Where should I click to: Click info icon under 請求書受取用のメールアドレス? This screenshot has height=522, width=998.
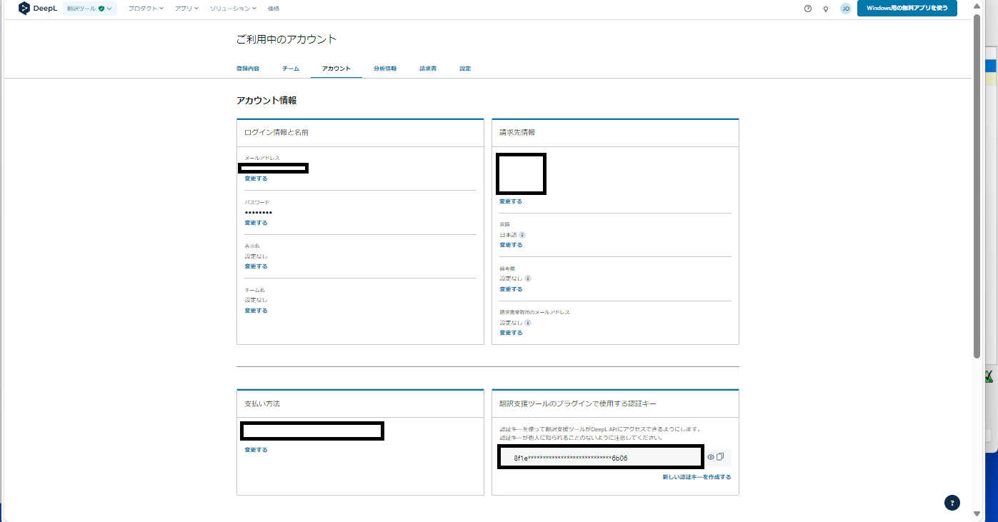(528, 323)
